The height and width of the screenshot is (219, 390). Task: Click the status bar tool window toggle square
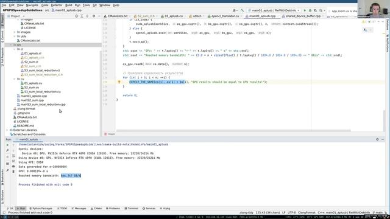[4, 212]
